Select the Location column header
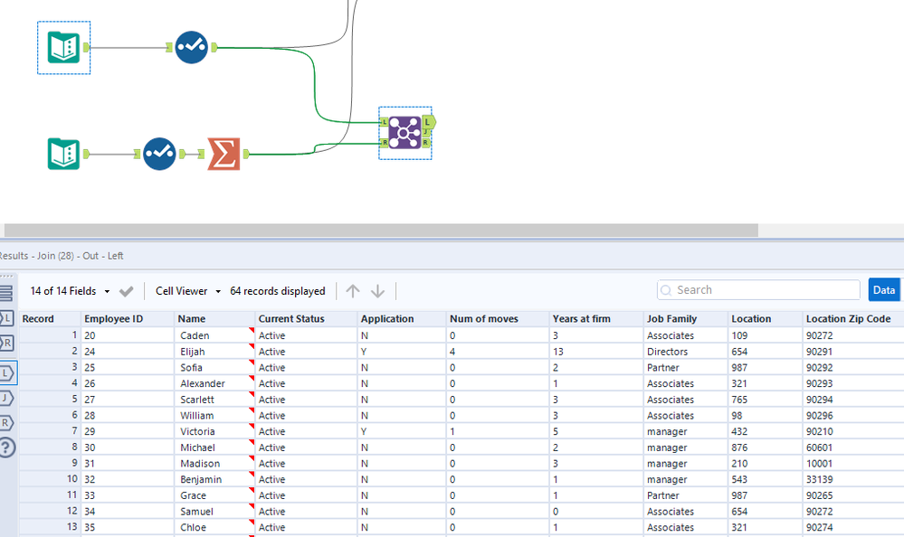Screen dimensions: 904x537 point(765,318)
